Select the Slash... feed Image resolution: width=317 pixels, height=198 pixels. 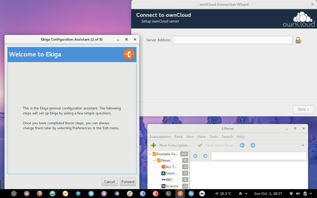[x=169, y=173]
